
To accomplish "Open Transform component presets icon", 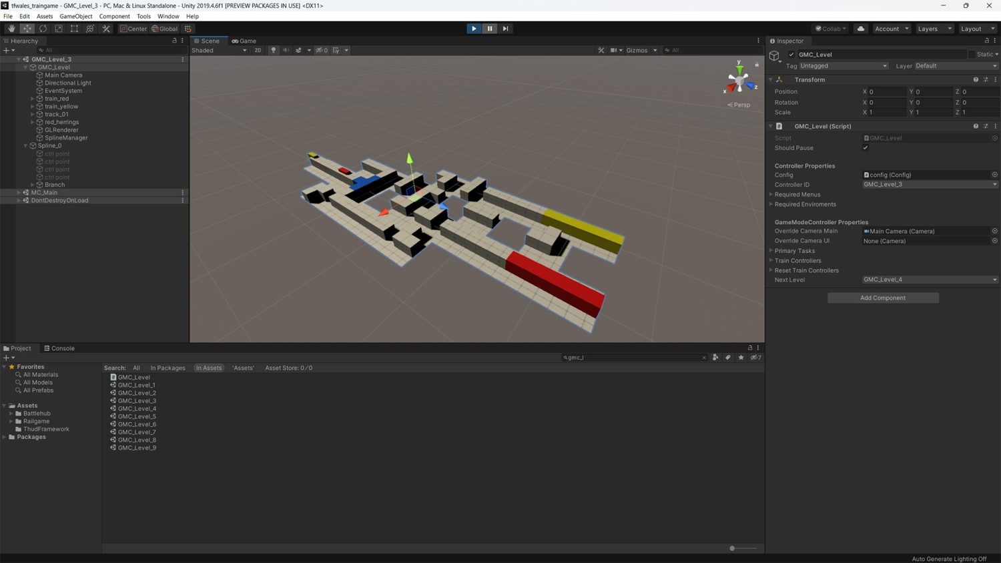I will point(986,79).
